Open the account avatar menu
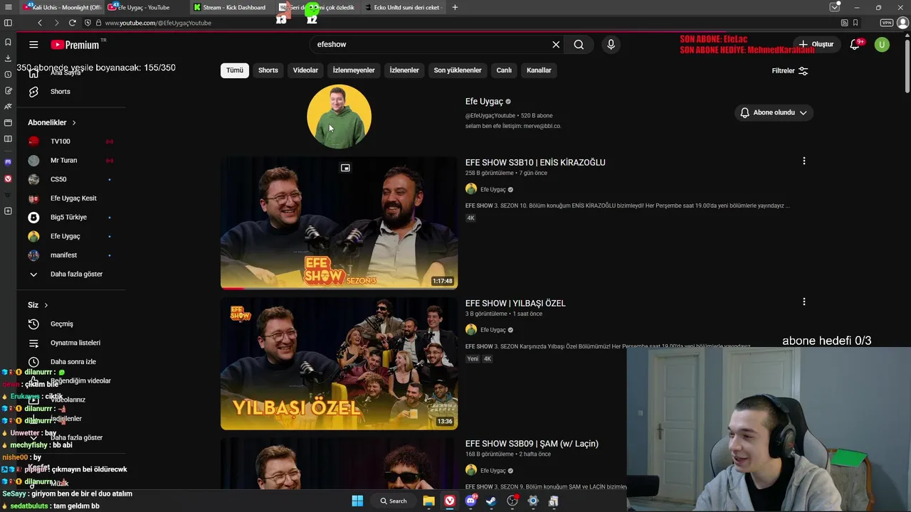 point(882,45)
